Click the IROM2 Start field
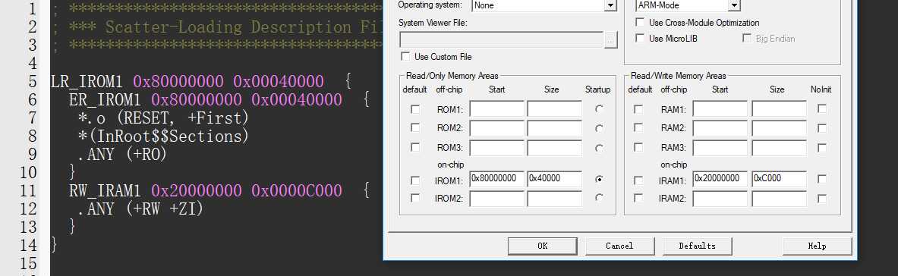 [497, 199]
